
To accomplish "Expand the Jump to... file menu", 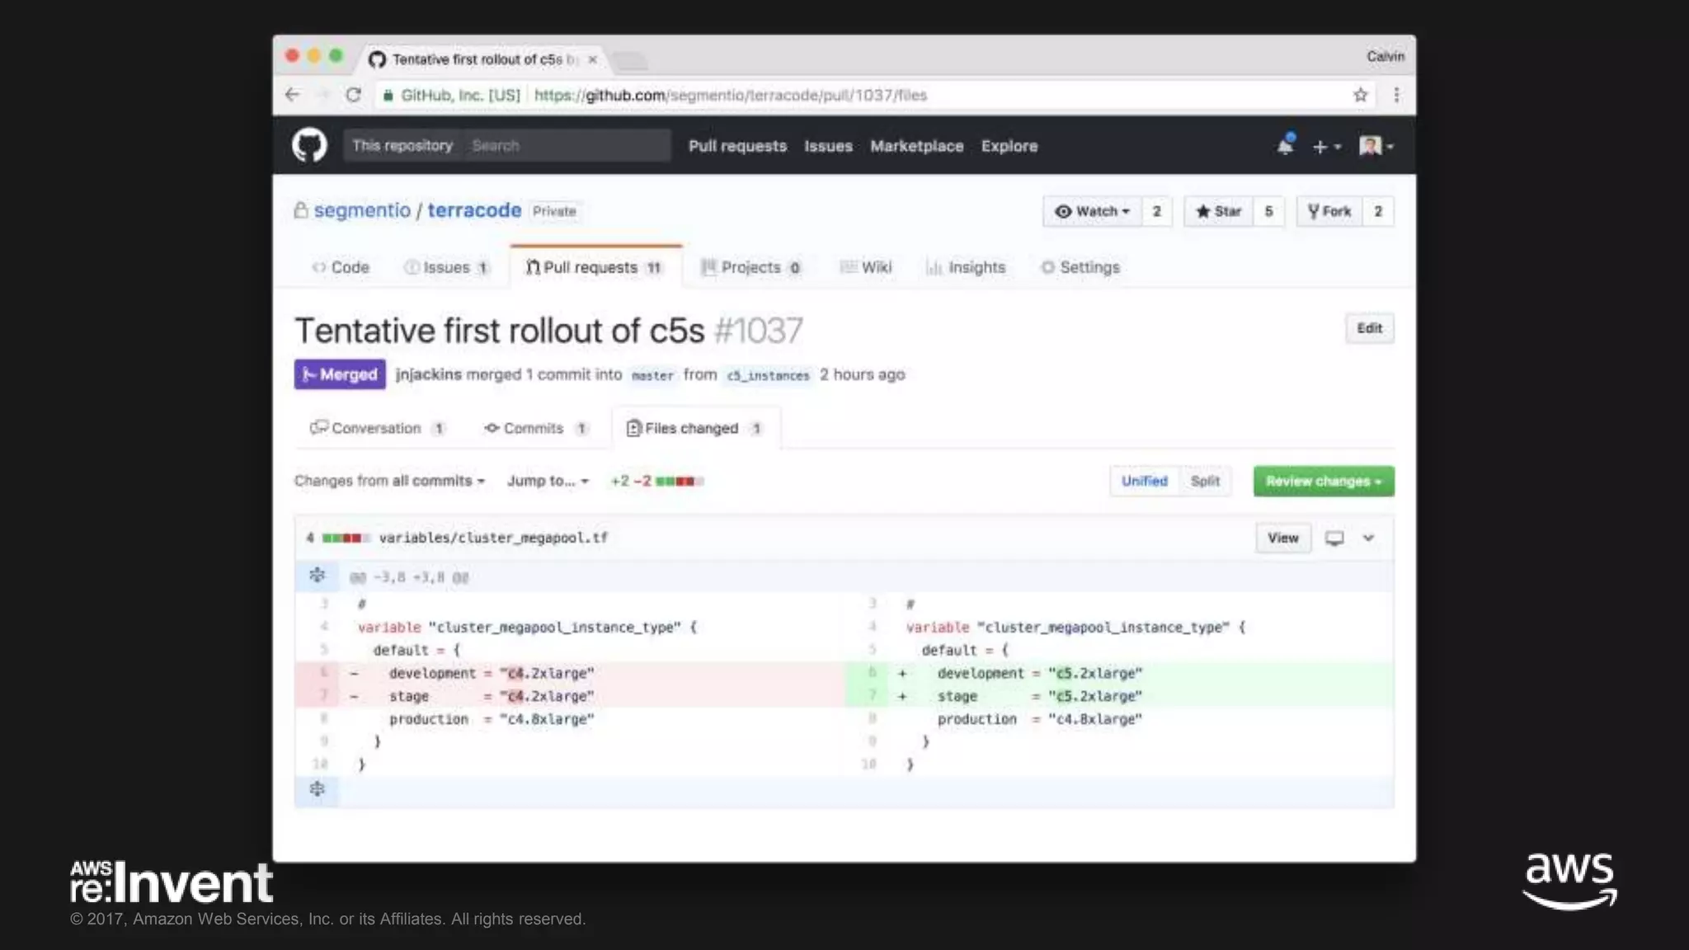I will 548,481.
